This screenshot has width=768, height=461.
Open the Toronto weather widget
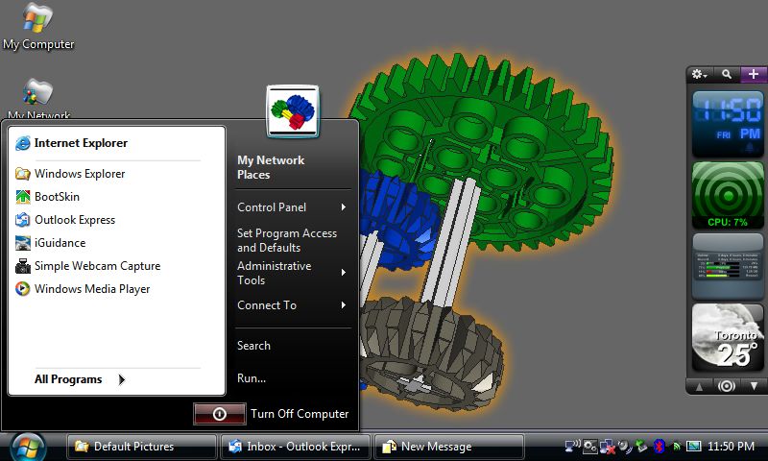(728, 338)
